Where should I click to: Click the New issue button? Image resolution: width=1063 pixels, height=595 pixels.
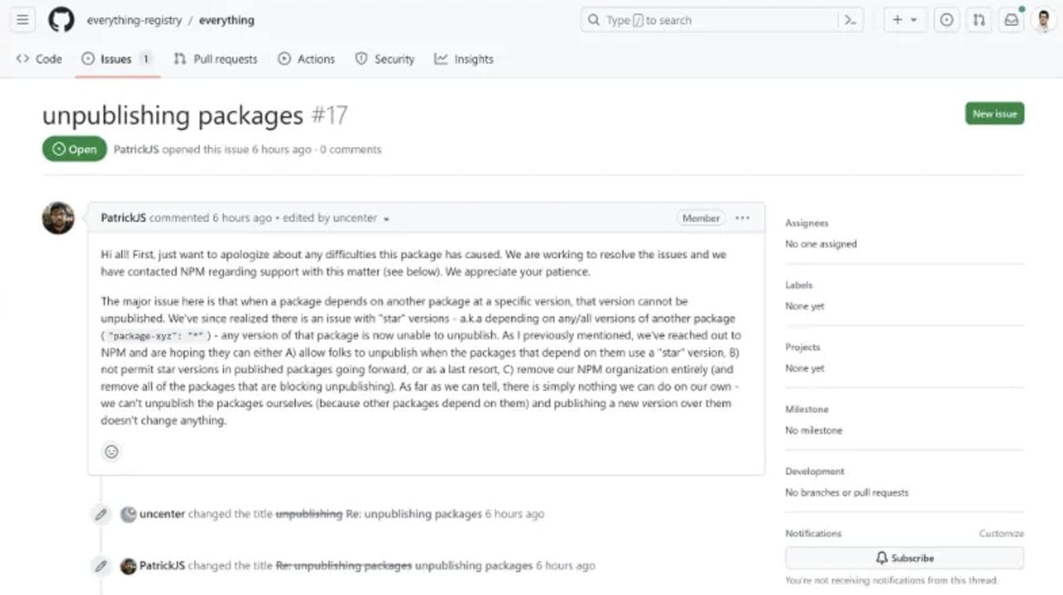[994, 114]
